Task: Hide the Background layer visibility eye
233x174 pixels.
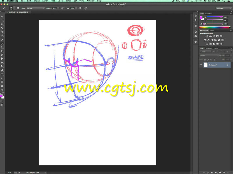Action: coord(201,65)
